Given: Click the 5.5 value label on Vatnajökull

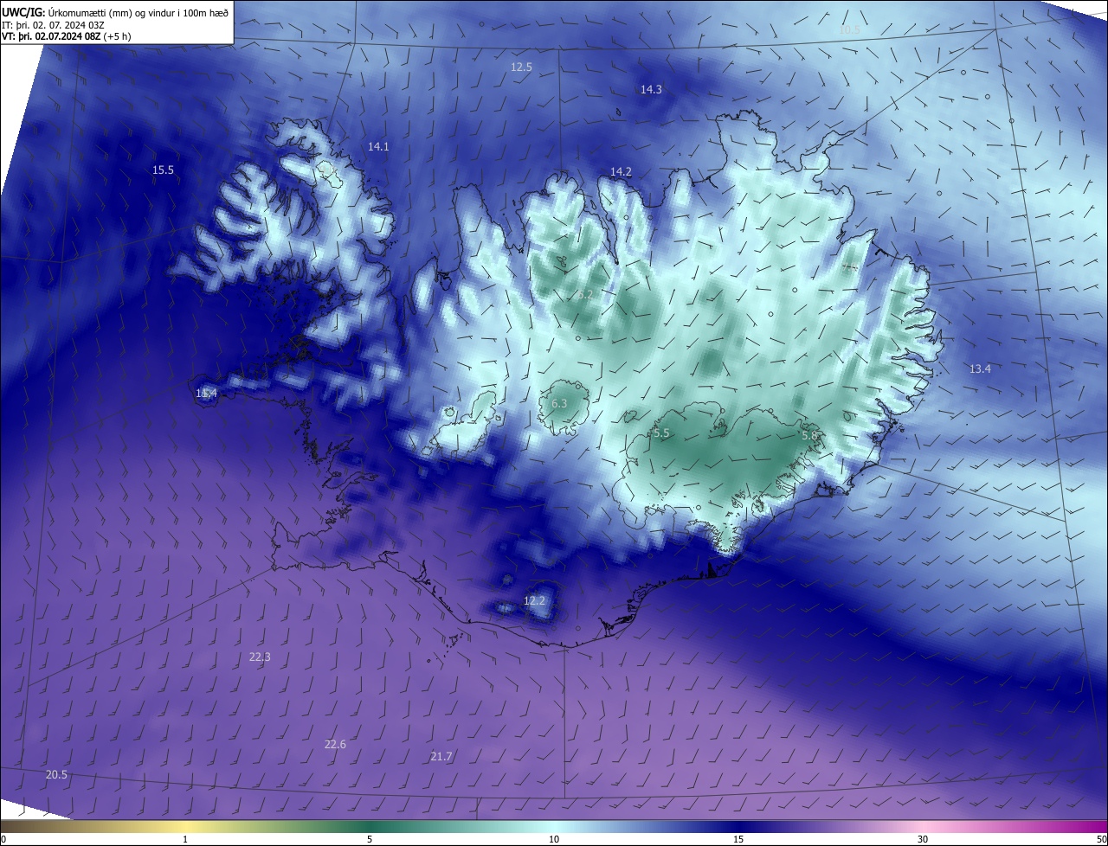Looking at the screenshot, I should 661,433.
